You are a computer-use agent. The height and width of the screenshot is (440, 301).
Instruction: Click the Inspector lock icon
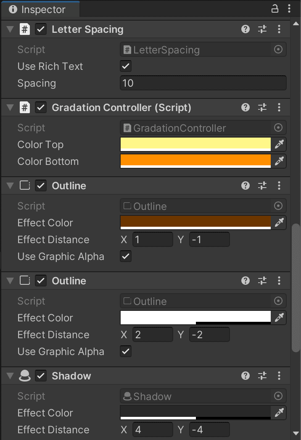coord(275,9)
